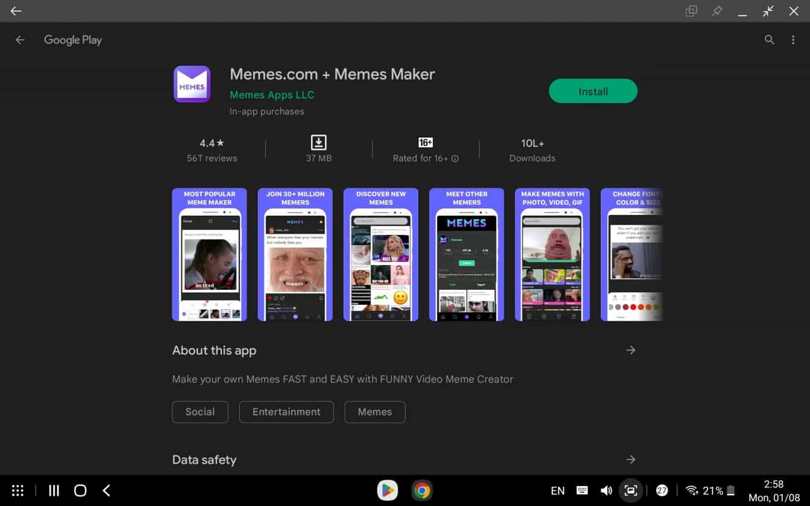This screenshot has height=506, width=810.
Task: Click the notification badge showing 27
Action: click(662, 490)
